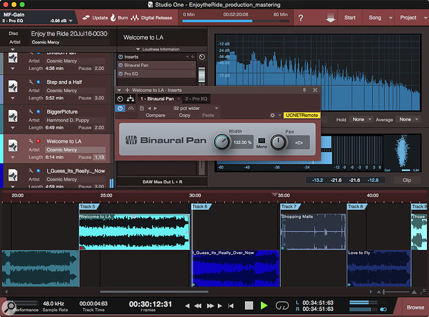Edit Pause 1.13 value for Welcome to LA
The image size is (429, 317).
coord(100,157)
